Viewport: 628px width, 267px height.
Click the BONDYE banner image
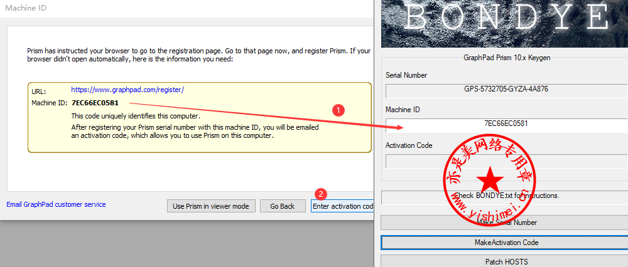504,24
